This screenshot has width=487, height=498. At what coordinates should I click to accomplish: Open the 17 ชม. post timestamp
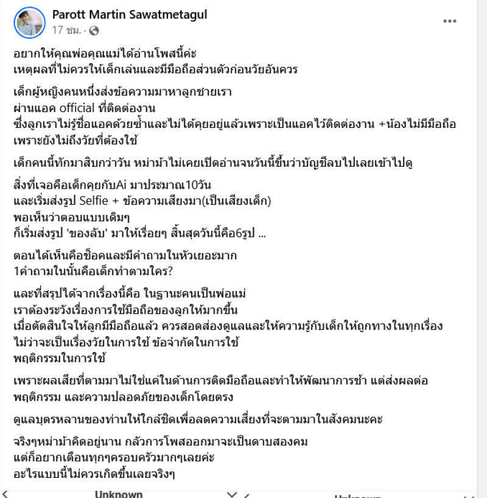point(66,30)
